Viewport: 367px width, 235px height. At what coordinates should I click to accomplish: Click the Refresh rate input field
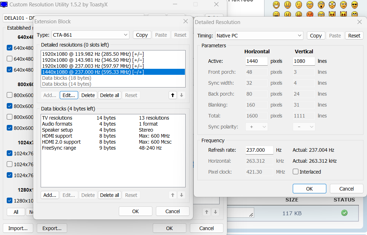coord(259,150)
